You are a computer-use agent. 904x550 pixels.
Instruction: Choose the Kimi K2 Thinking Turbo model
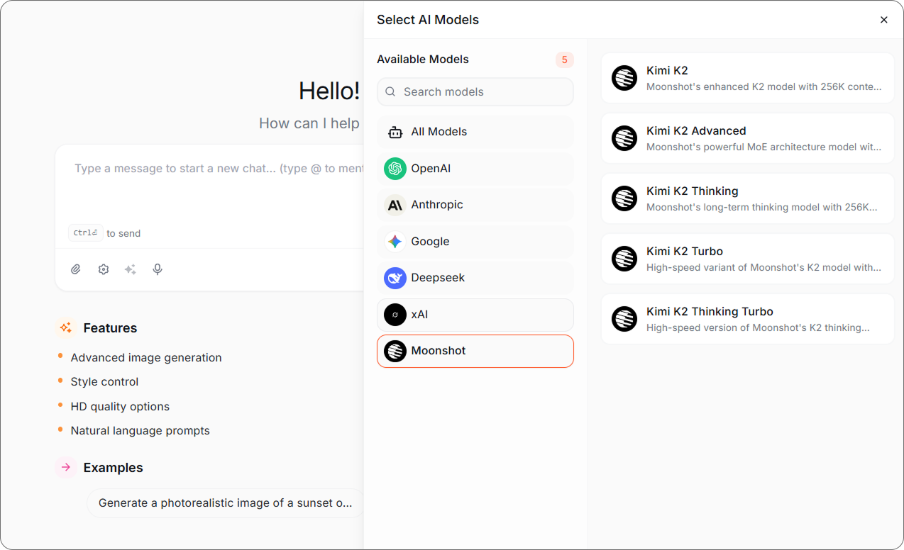click(748, 319)
